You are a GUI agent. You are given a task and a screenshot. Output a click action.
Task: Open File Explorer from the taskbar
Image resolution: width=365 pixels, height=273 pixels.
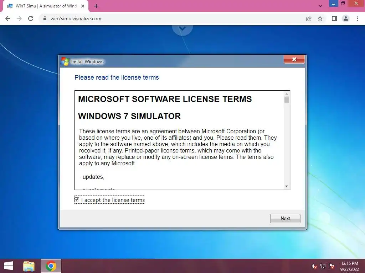point(29,266)
